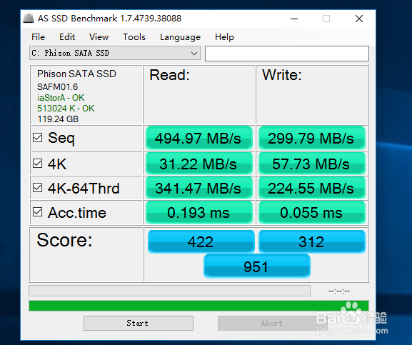Click the green overall progress bar
The width and height of the screenshot is (412, 345).
(199, 306)
